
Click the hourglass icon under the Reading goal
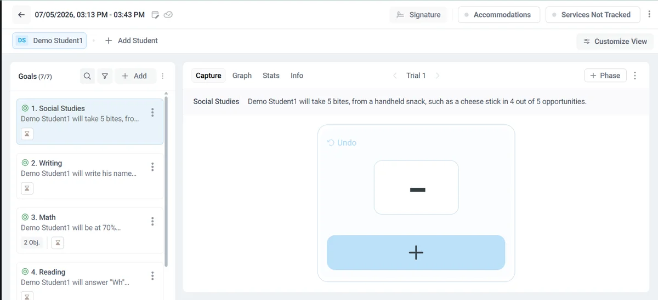(x=27, y=296)
